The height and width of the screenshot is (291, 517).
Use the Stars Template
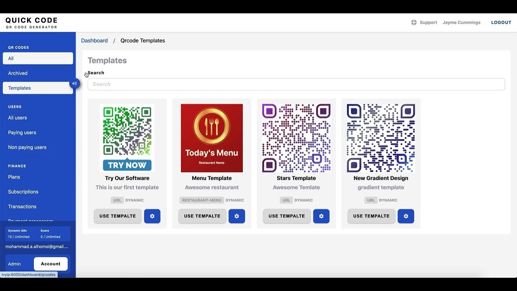tap(286, 216)
